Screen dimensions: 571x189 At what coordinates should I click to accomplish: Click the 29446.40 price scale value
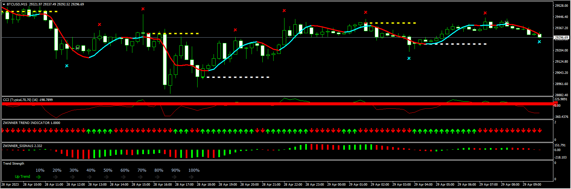(561, 17)
